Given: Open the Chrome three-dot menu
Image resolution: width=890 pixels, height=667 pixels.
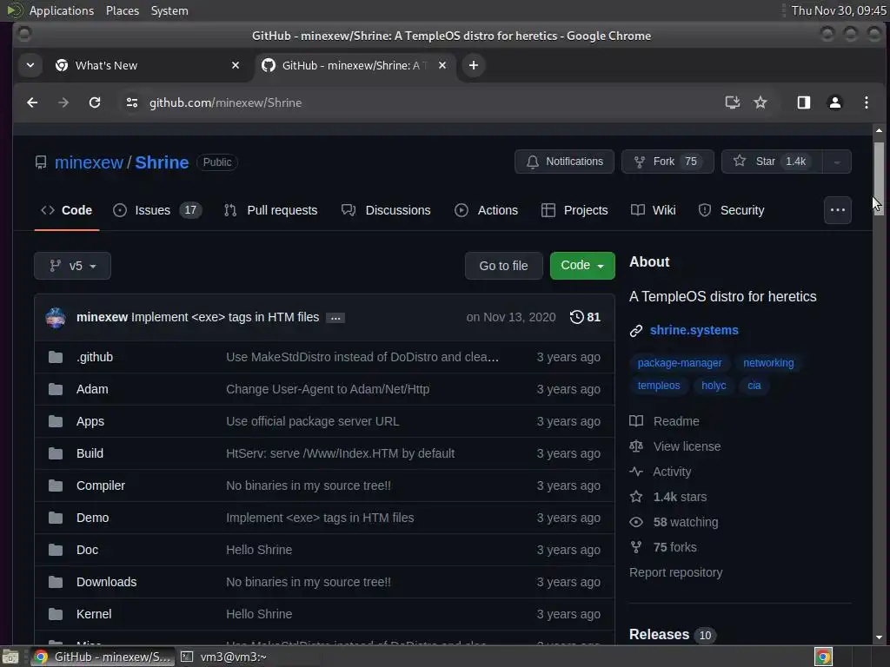Looking at the screenshot, I should point(867,102).
